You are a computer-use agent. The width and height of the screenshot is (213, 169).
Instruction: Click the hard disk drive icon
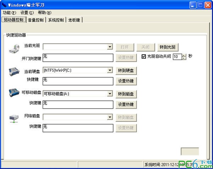coord(14,71)
